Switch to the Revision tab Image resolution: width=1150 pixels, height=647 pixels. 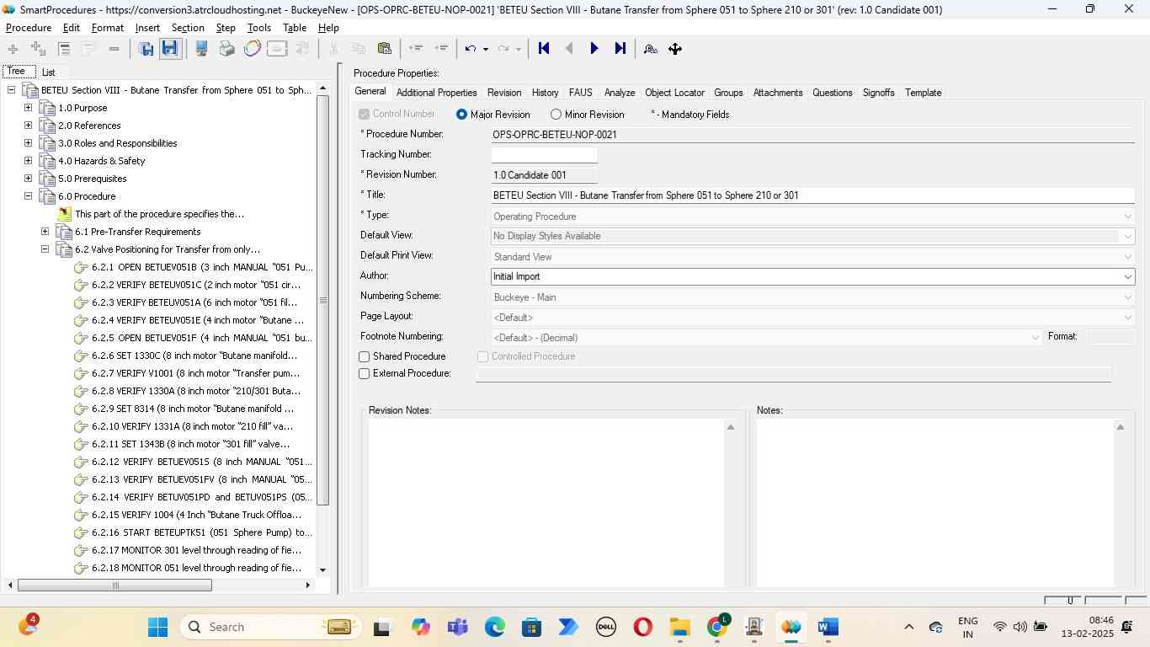[504, 93]
